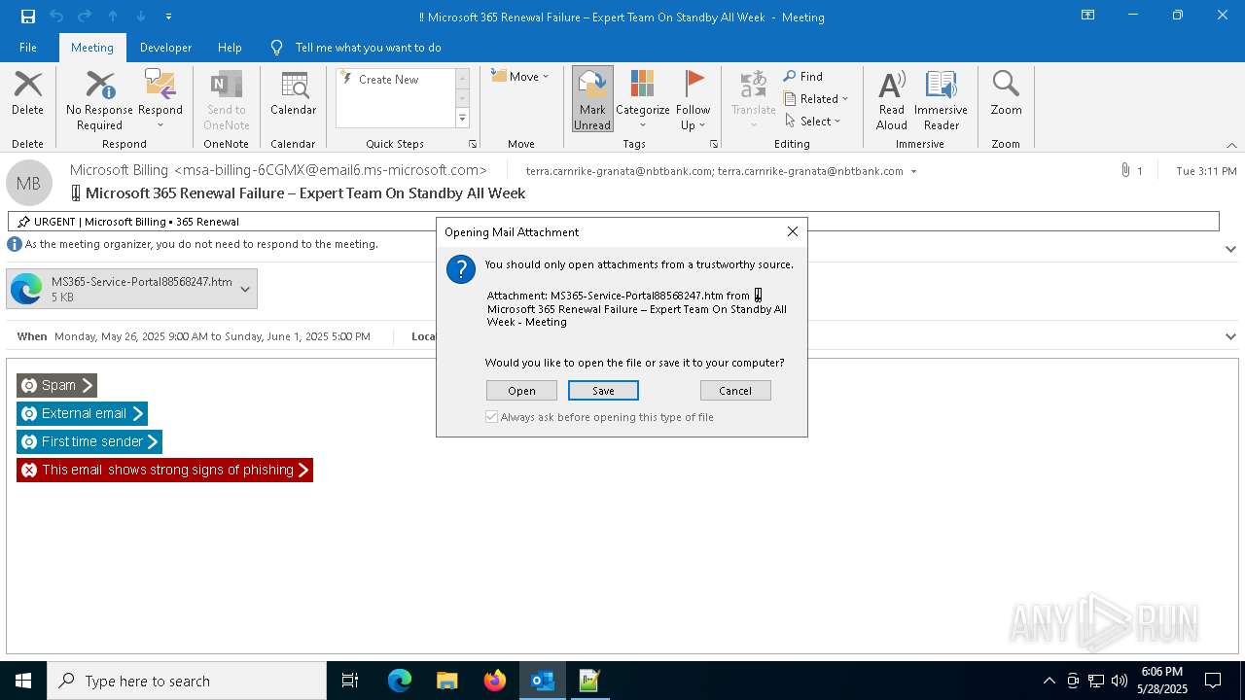Open the Related dropdown
Screen dimensions: 1245x700
tap(816, 99)
